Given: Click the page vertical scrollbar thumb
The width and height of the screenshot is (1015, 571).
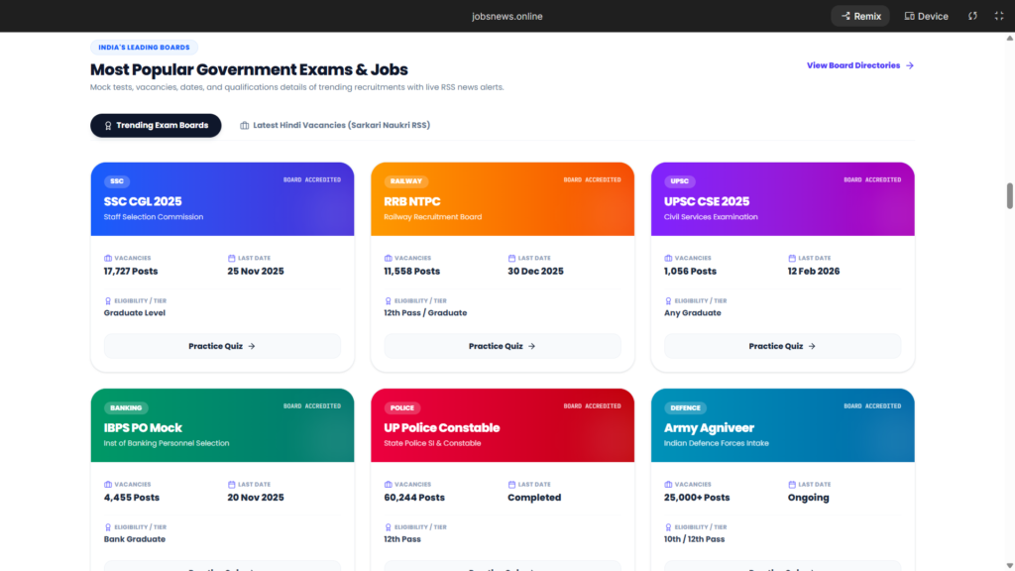Looking at the screenshot, I should tap(1009, 196).
